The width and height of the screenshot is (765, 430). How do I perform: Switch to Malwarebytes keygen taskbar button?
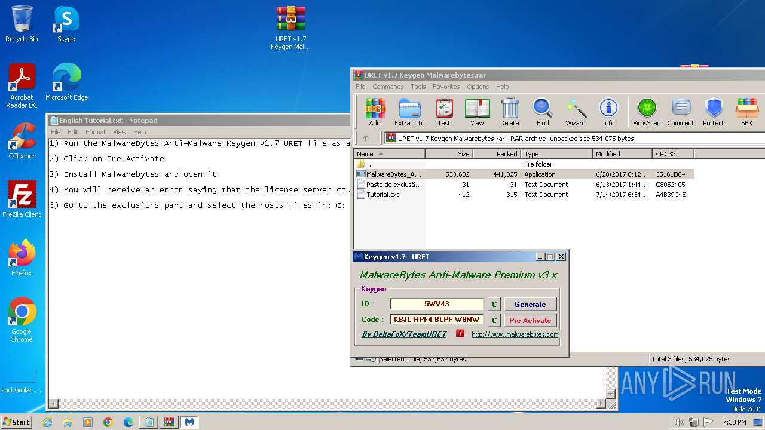[x=189, y=422]
